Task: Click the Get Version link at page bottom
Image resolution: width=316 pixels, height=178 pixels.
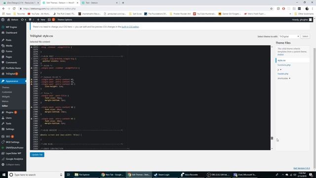Action: tap(302, 168)
